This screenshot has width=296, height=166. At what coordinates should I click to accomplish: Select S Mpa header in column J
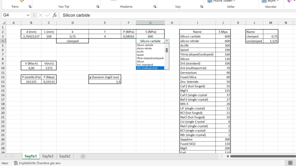(223, 32)
